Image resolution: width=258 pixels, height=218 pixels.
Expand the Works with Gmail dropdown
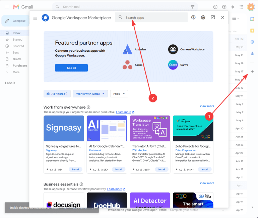[90, 94]
